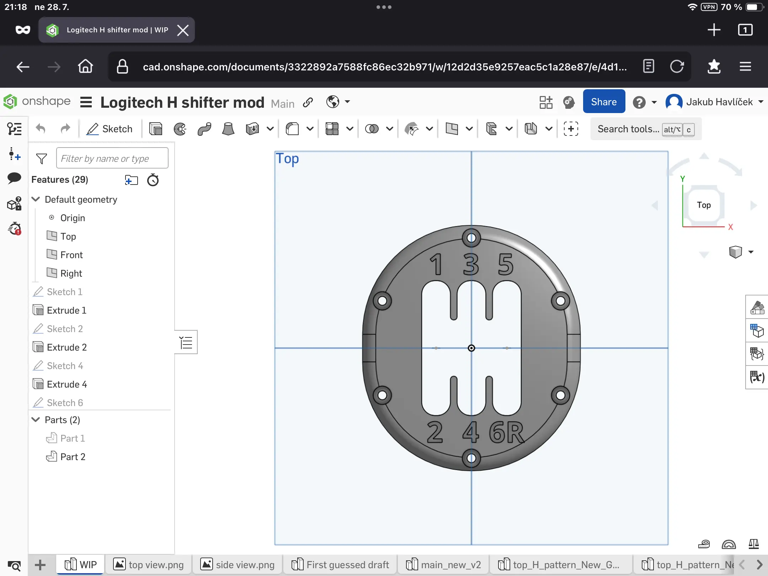
Task: Select the Fillet tool icon
Action: [x=292, y=129]
